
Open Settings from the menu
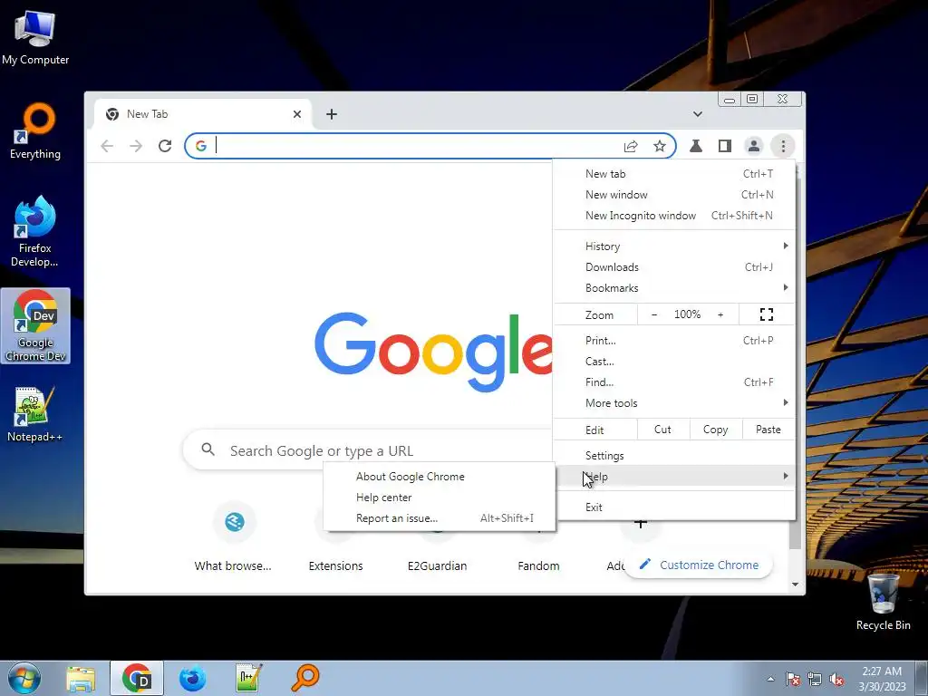674,456
